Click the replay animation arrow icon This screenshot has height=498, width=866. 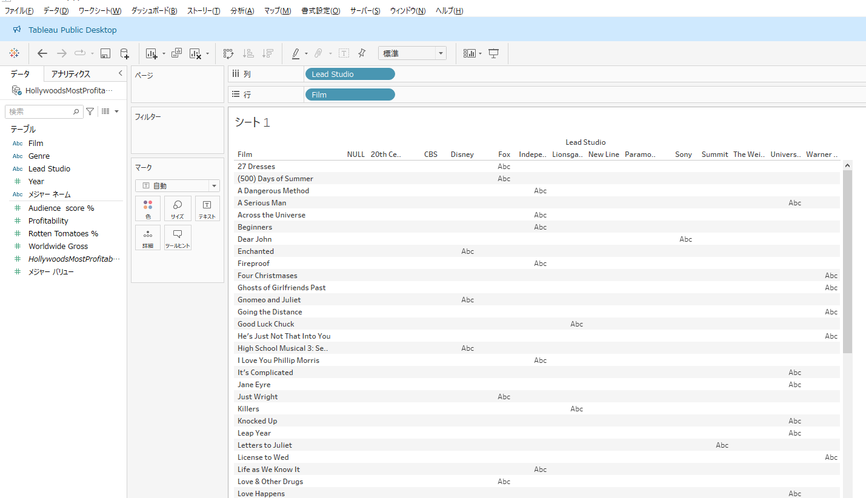[x=81, y=53]
